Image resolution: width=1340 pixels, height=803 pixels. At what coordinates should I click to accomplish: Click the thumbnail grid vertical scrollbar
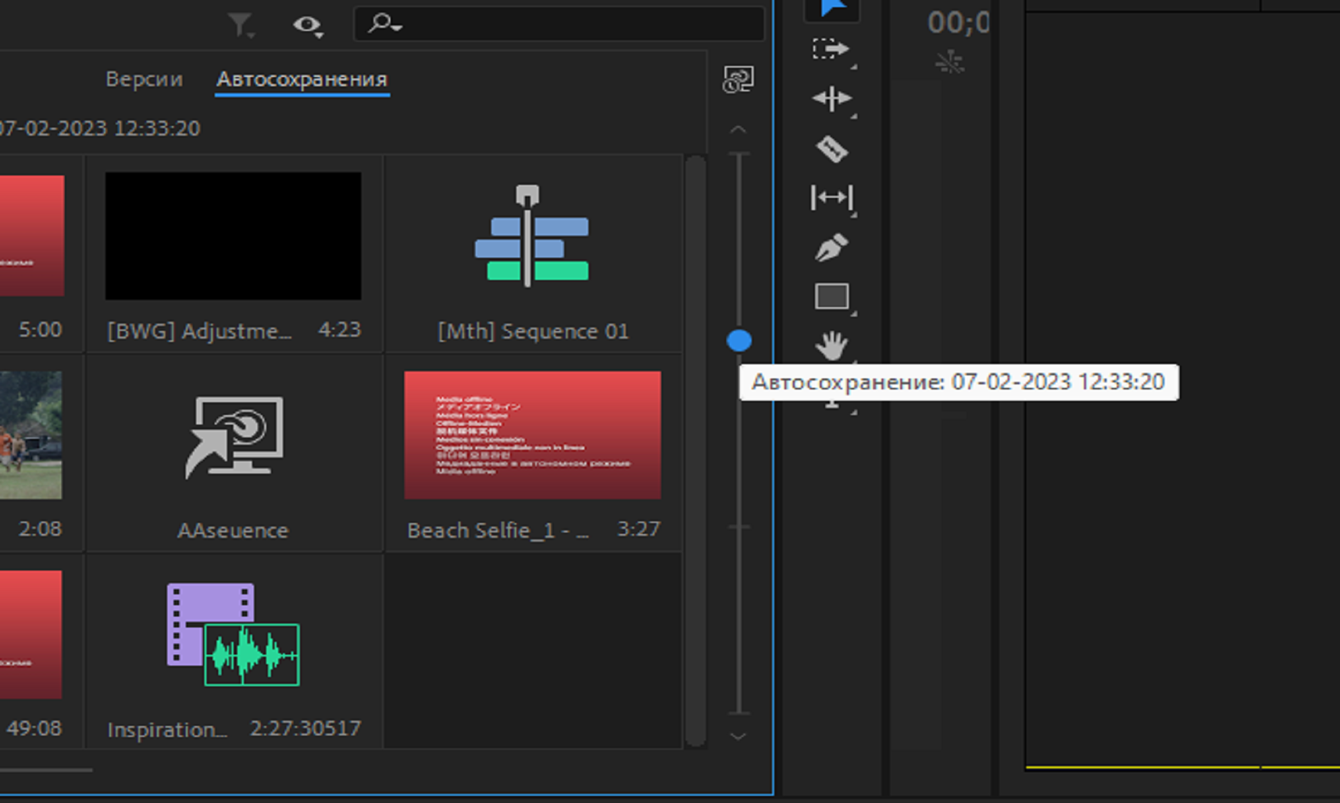(695, 451)
